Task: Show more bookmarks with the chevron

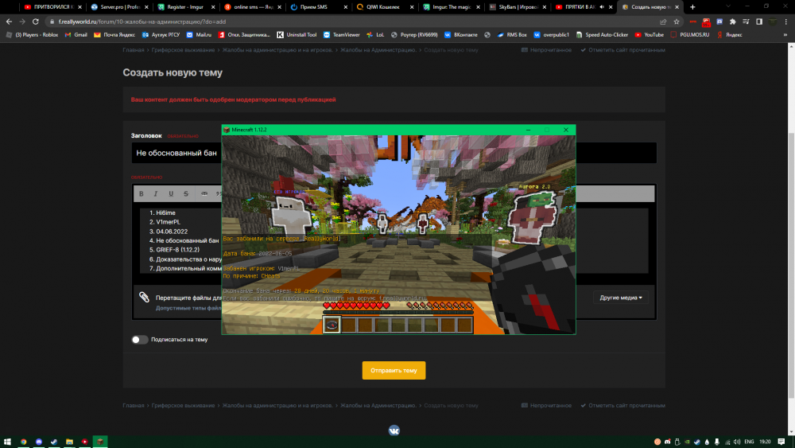Action: point(785,35)
